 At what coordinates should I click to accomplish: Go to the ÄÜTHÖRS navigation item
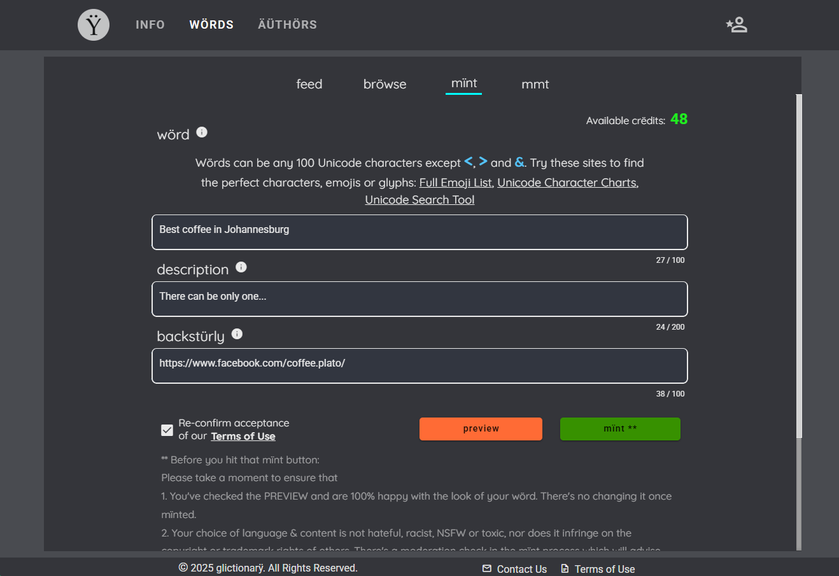pos(287,25)
